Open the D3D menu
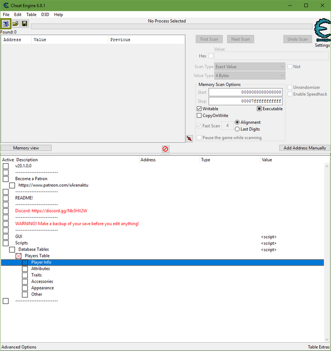 click(x=45, y=14)
